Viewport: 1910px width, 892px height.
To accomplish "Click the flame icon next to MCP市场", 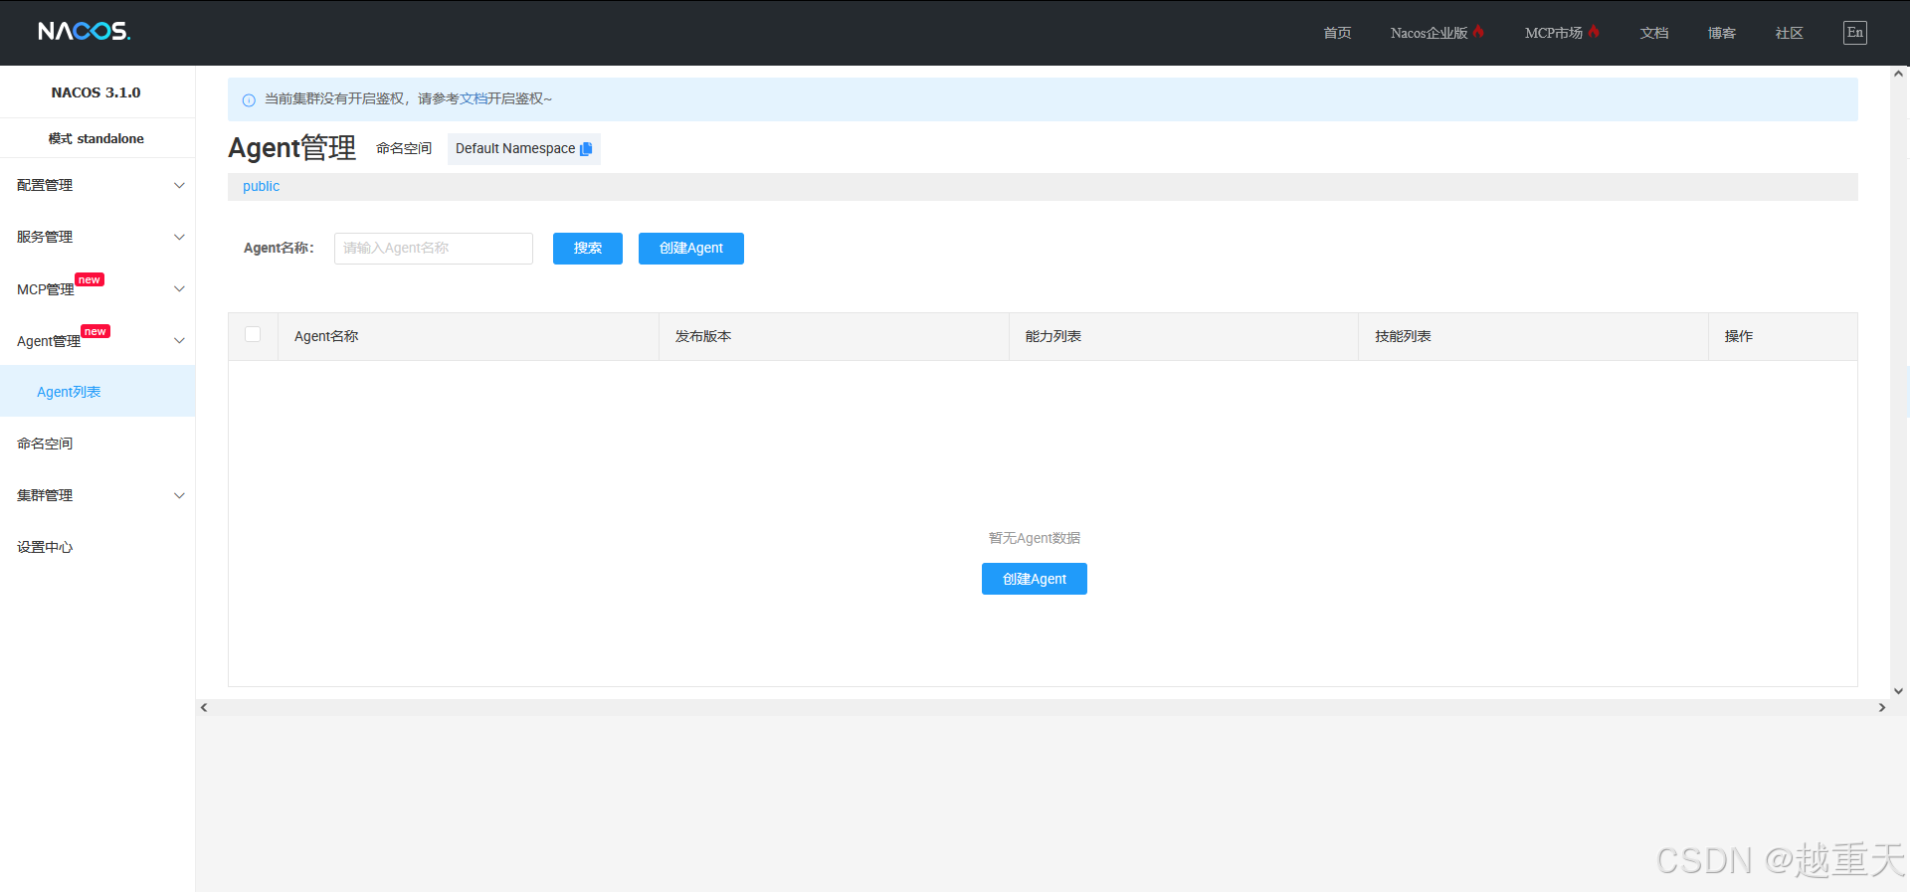I will pos(1594,32).
